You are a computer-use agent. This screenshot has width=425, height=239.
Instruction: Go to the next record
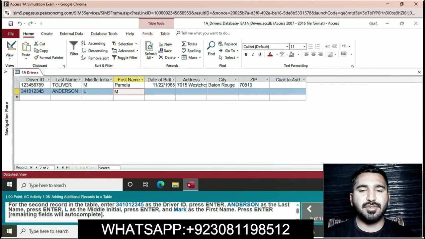[57, 168]
